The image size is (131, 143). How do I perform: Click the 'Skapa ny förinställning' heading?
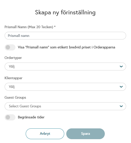(65, 12)
